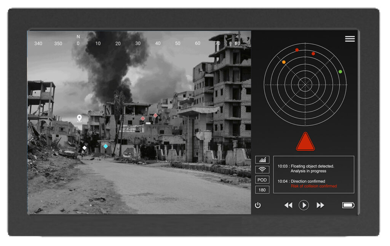Screen dimensions: 390x246
Task: Click the '10:04 : Direction confirmed' log entry
Action: click(x=301, y=181)
